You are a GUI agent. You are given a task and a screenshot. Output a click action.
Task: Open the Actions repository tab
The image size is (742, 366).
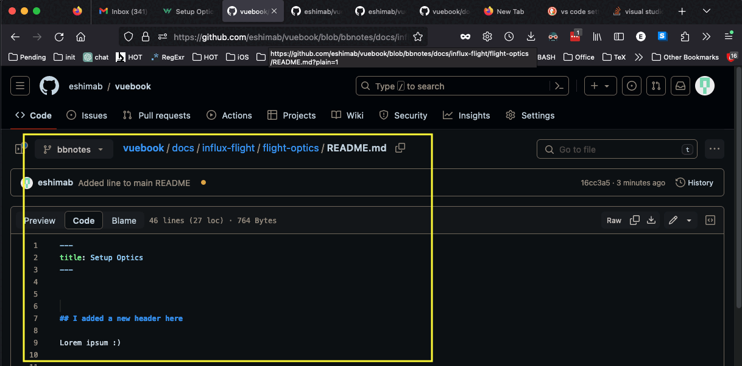[229, 116]
